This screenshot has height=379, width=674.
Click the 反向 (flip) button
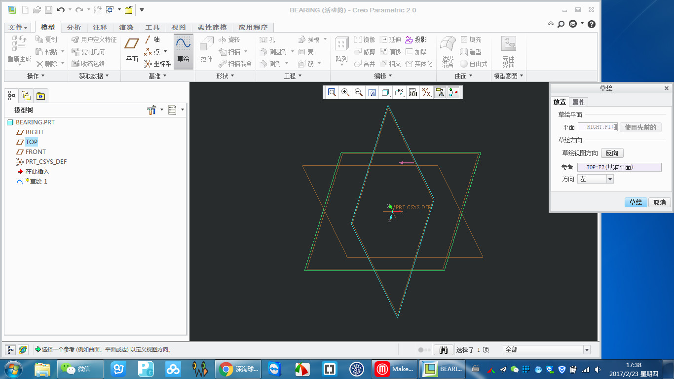(x=612, y=153)
